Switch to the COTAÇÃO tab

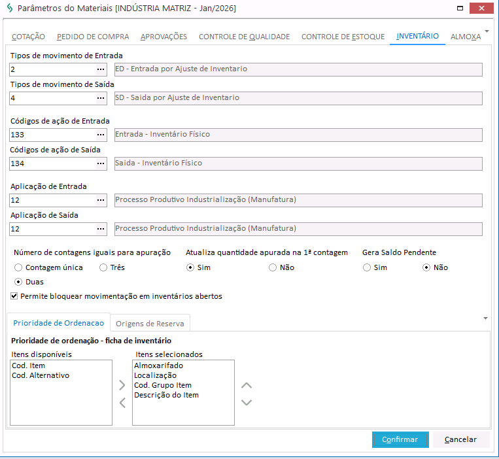(x=28, y=37)
